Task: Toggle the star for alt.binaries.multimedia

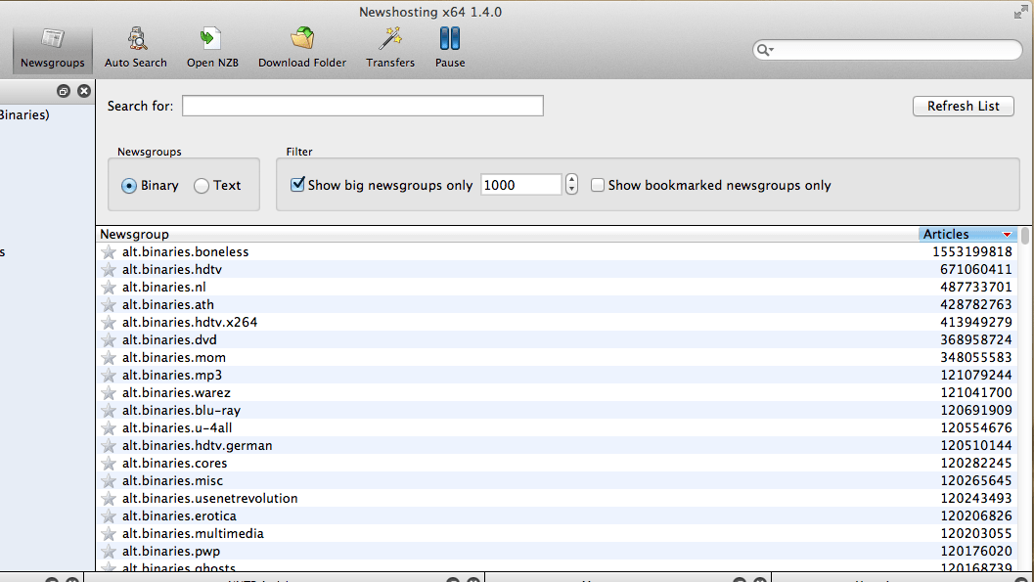Action: point(109,534)
